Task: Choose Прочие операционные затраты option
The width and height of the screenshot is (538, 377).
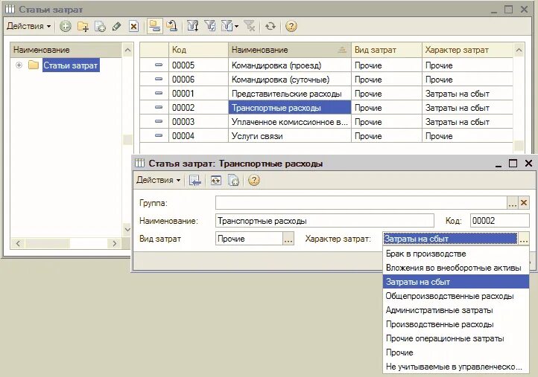Action: [455, 338]
